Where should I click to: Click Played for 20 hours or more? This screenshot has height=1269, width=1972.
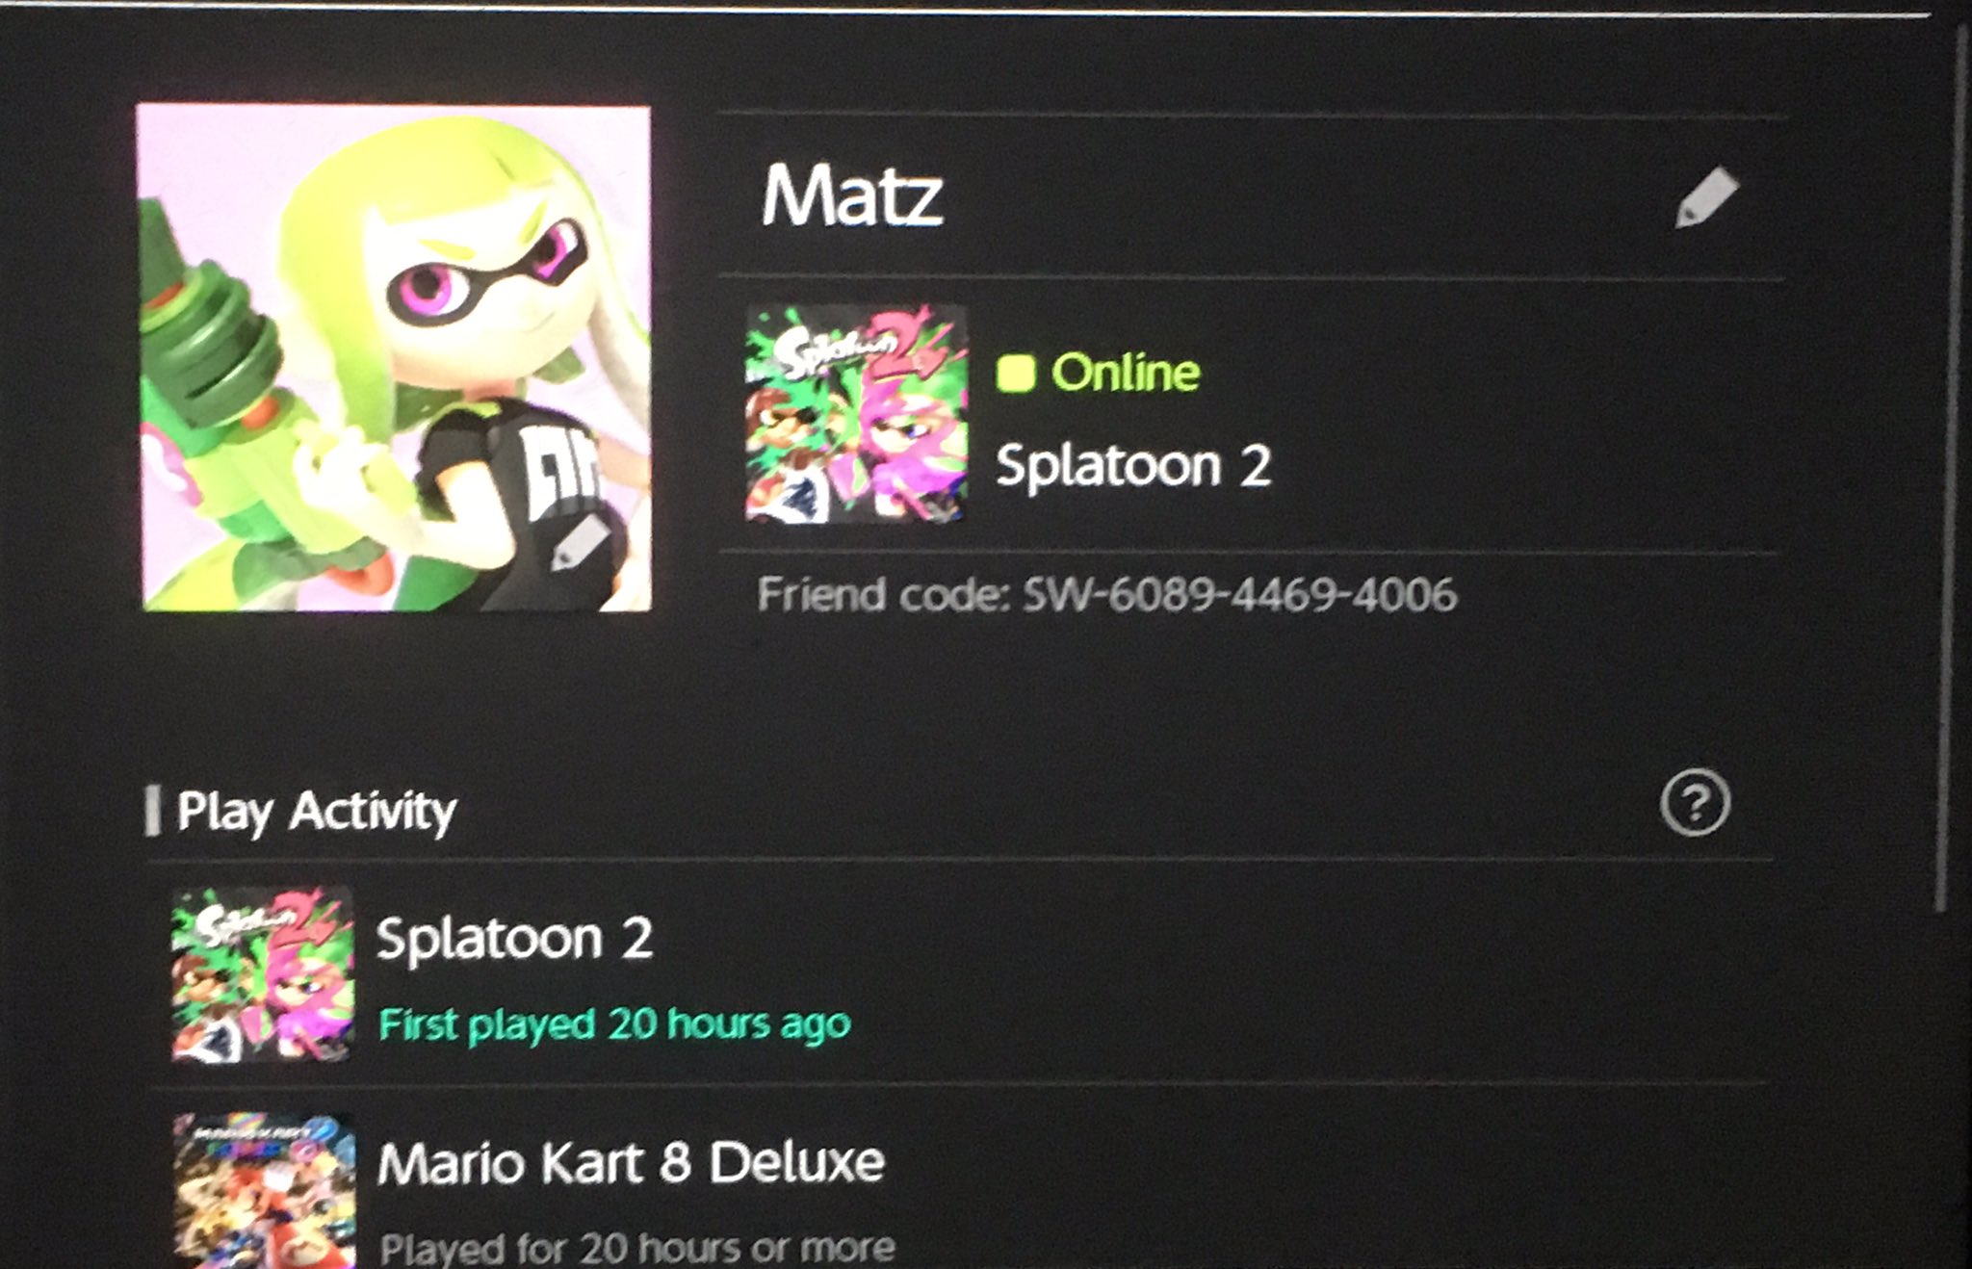coord(637,1248)
